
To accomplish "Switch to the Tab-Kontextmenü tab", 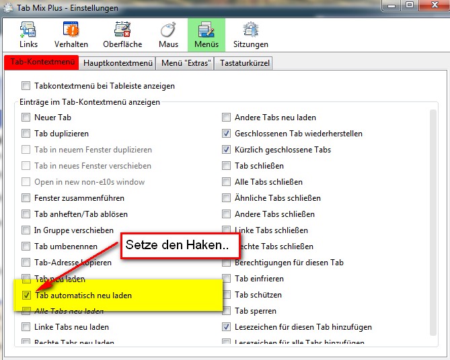I will [42, 62].
